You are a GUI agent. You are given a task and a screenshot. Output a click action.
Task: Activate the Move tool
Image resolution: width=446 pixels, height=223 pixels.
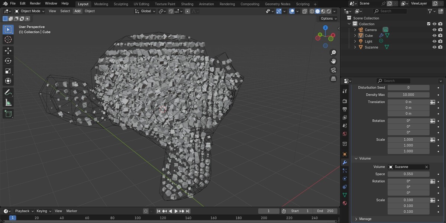click(x=8, y=51)
